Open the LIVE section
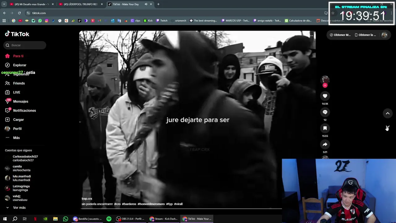The image size is (396, 223). coord(12,92)
